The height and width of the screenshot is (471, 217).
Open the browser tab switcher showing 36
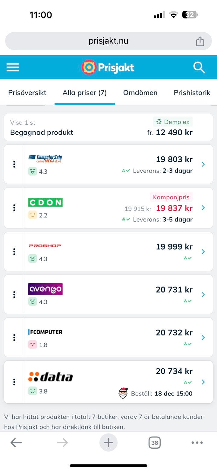coord(154,443)
